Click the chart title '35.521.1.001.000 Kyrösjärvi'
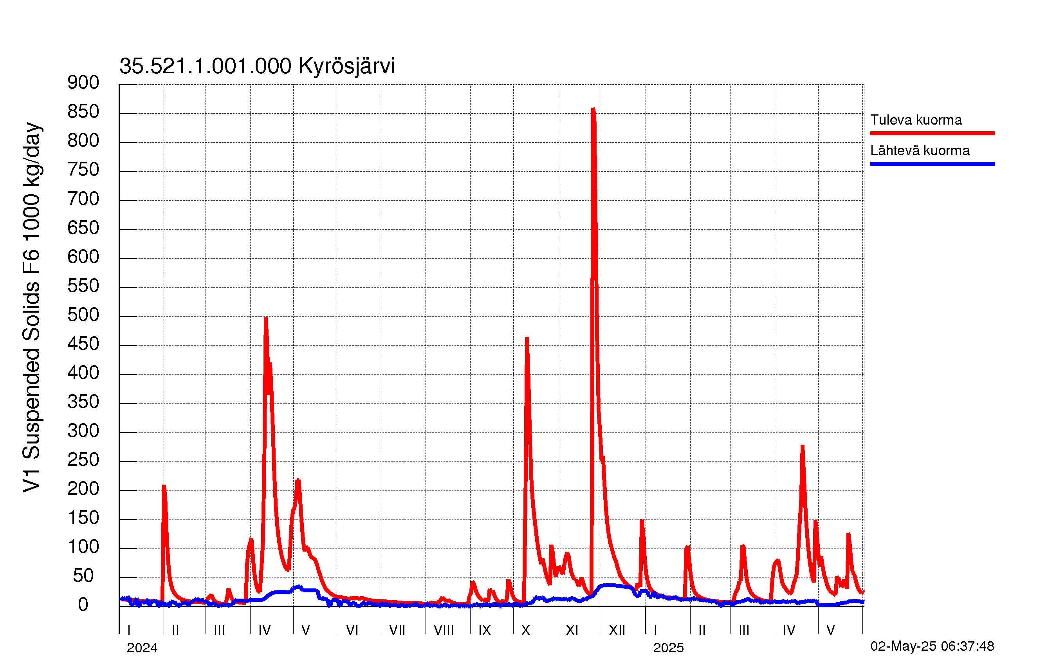1057x666 pixels. (257, 66)
